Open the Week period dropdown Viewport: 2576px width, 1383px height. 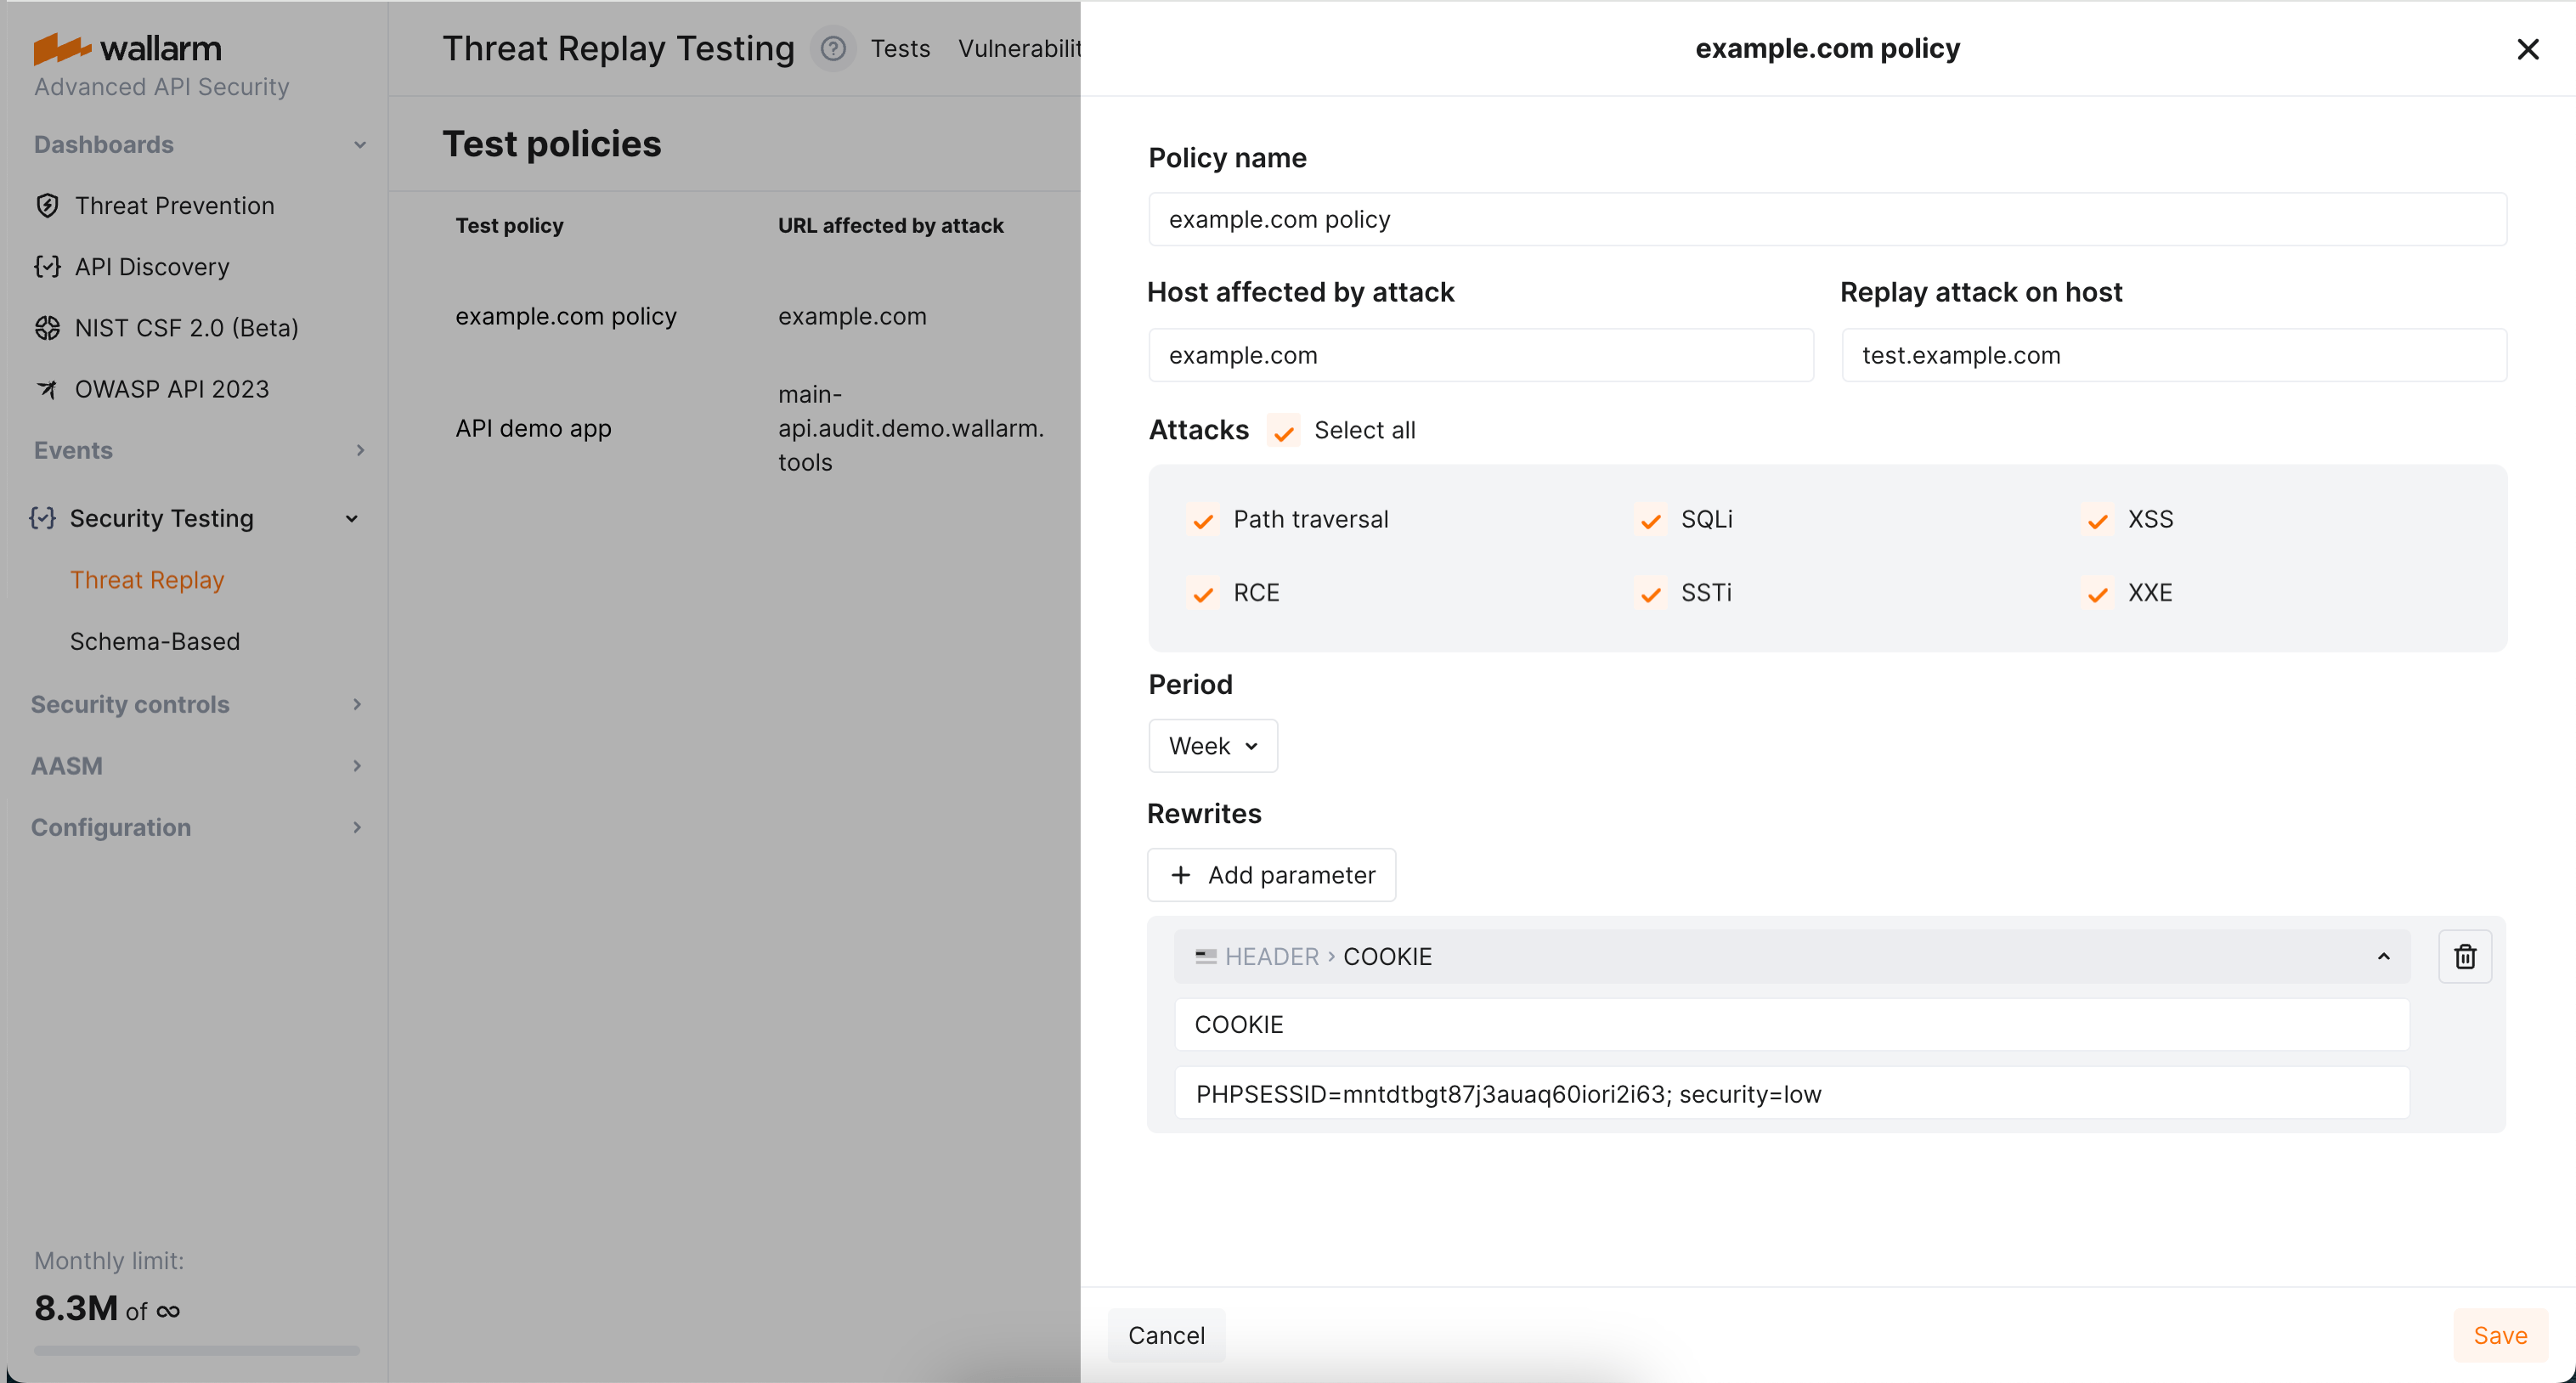coord(1212,745)
